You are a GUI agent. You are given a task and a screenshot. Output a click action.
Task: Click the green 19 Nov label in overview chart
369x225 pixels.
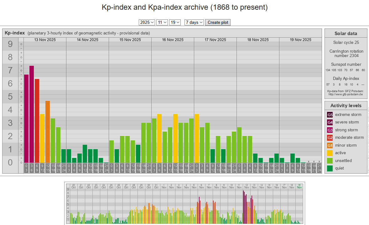tap(299, 186)
